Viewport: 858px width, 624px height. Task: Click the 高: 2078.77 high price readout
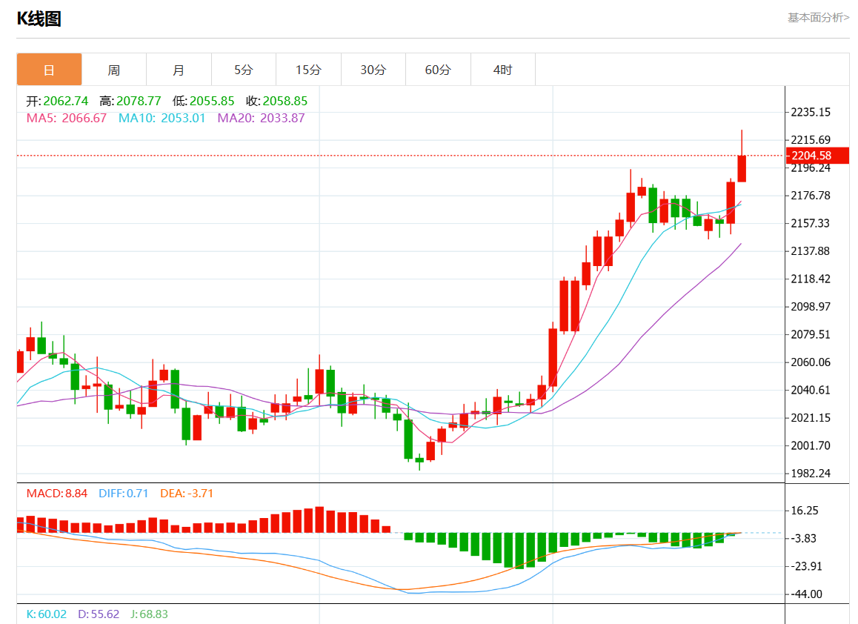[x=130, y=102]
